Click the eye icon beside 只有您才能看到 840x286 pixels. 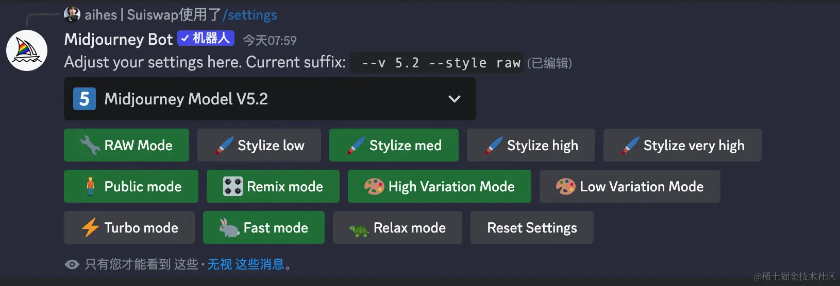tap(72, 264)
